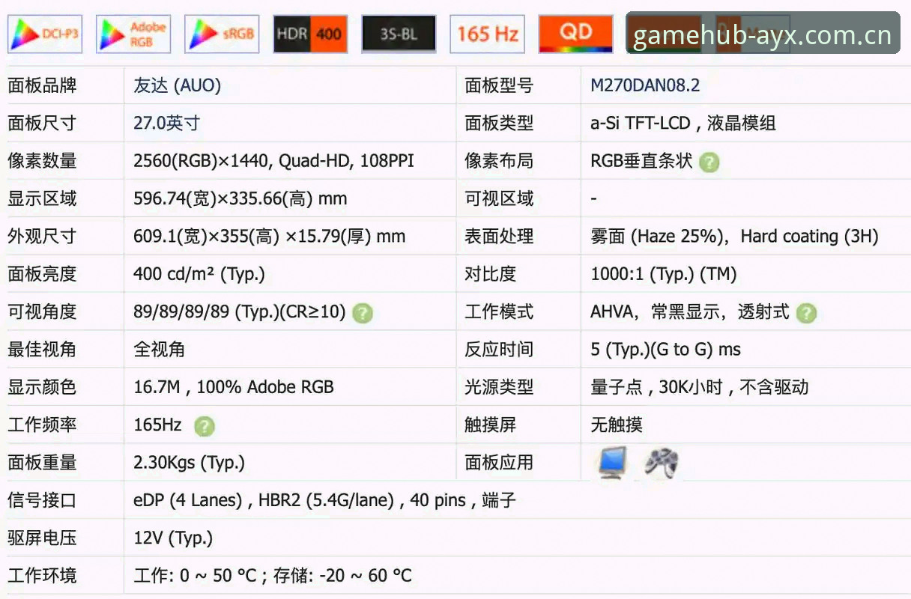This screenshot has width=911, height=599.
Task: Click the 3S-BL backlight badge
Action: pyautogui.click(x=399, y=34)
